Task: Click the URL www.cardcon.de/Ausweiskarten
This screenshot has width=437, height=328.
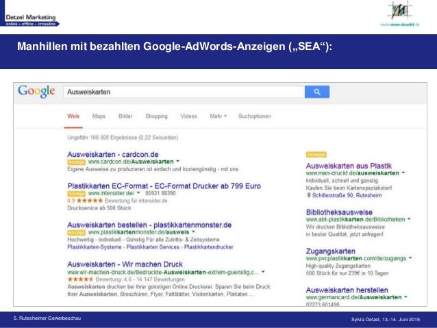Action: point(131,162)
